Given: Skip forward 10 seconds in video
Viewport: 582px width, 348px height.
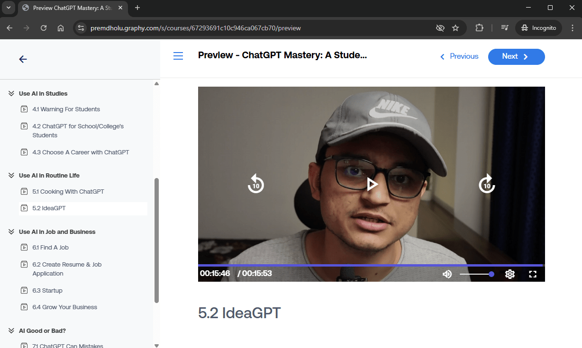Looking at the screenshot, I should point(487,184).
